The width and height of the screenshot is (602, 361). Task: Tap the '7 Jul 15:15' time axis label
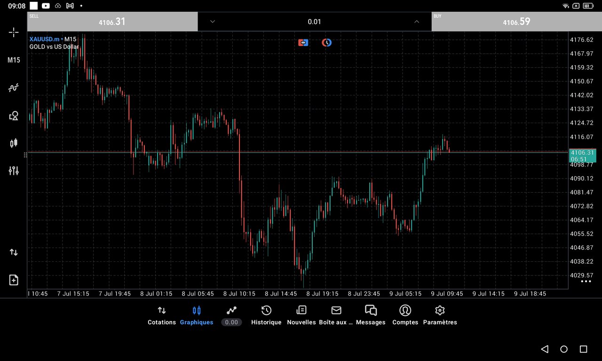point(73,294)
